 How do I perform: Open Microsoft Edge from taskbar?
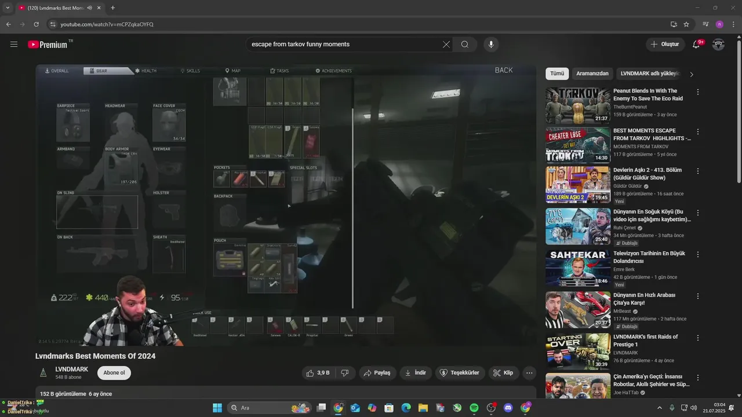click(x=406, y=408)
